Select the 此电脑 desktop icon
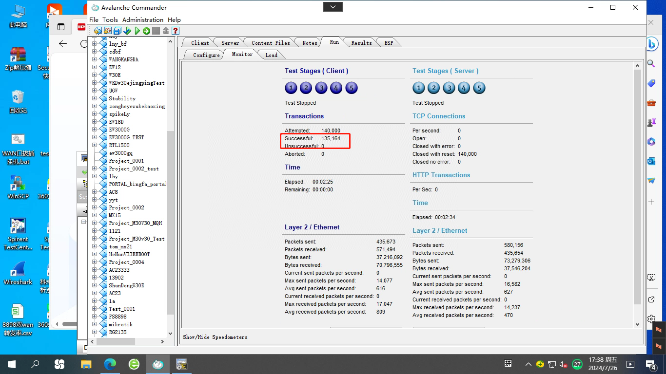 [18, 16]
